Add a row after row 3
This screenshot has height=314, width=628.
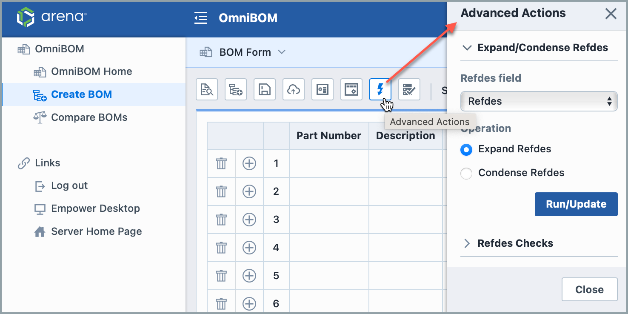249,220
